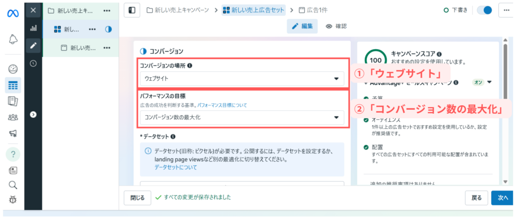
Task: Click the 戻る button
Action: pos(477,198)
